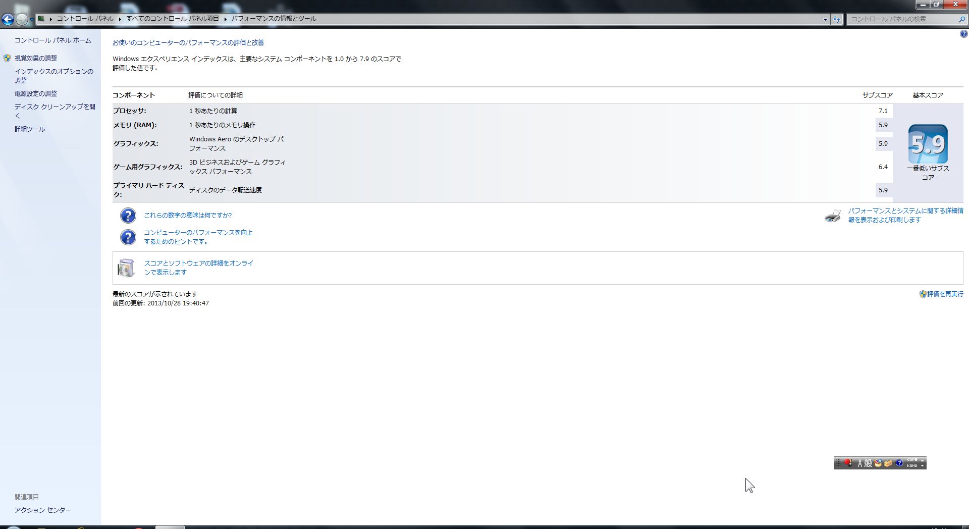Click the お使いのコンピューターのパフォーマンスの評価と改善 heading

point(188,42)
